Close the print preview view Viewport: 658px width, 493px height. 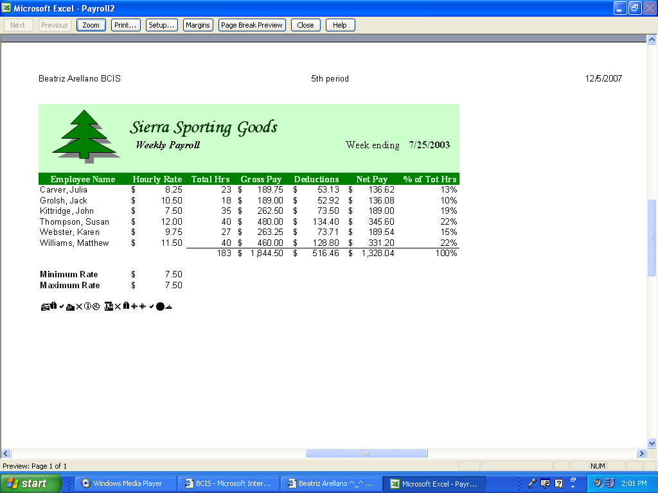click(x=305, y=25)
